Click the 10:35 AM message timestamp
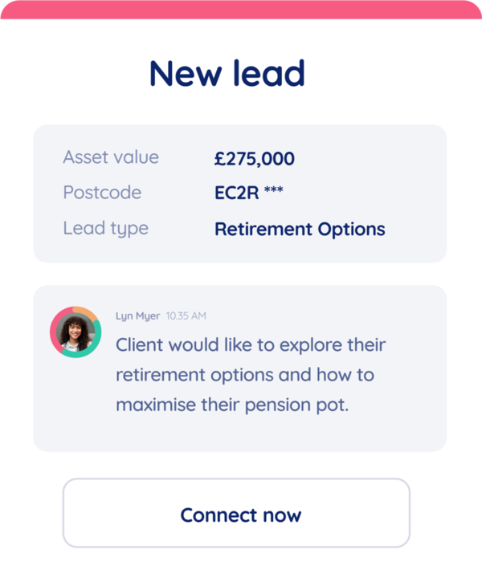 [x=186, y=315]
